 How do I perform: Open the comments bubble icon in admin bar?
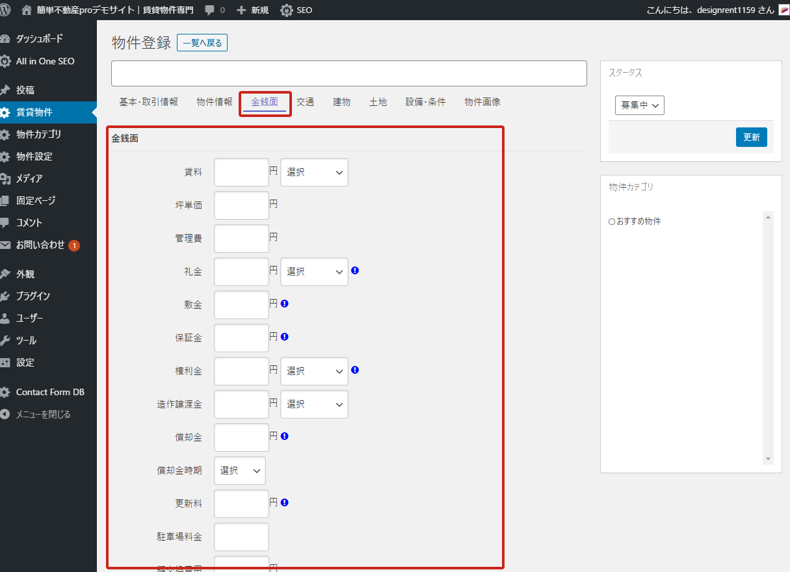(x=210, y=10)
